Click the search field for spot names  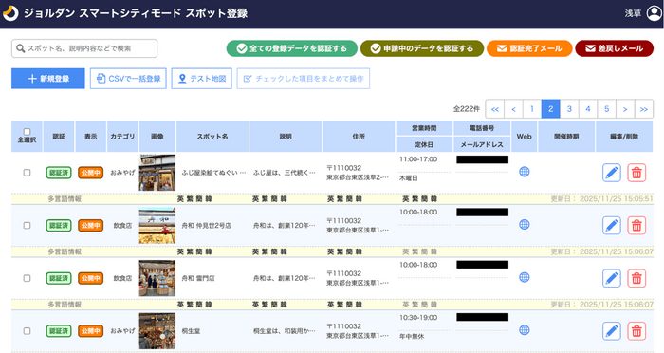point(84,48)
